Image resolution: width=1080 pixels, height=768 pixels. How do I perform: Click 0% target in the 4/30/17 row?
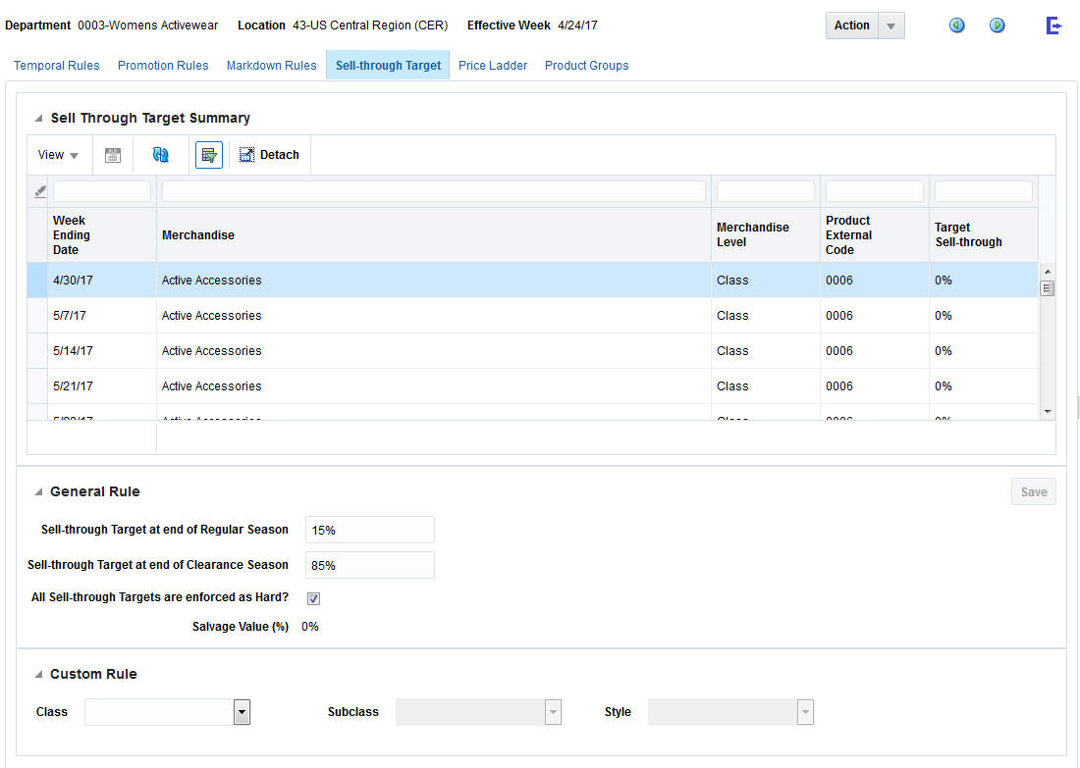943,281
